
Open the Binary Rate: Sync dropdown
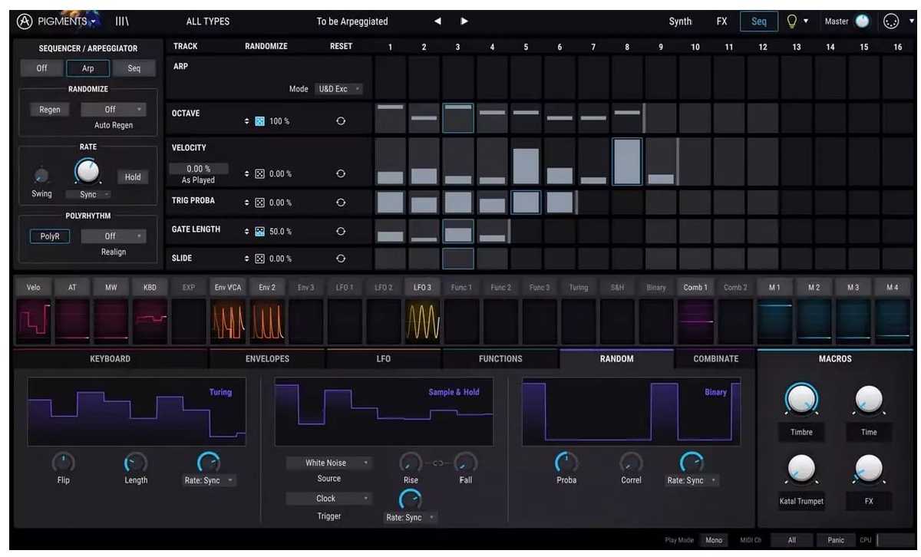(692, 480)
